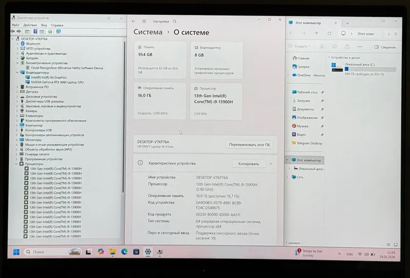410x278 pixels.
Task: Click Переименовать этот ПК button
Action: 250,145
